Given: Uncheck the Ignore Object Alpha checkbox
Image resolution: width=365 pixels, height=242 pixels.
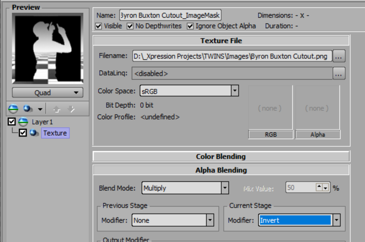Looking at the screenshot, I should pyautogui.click(x=190, y=26).
